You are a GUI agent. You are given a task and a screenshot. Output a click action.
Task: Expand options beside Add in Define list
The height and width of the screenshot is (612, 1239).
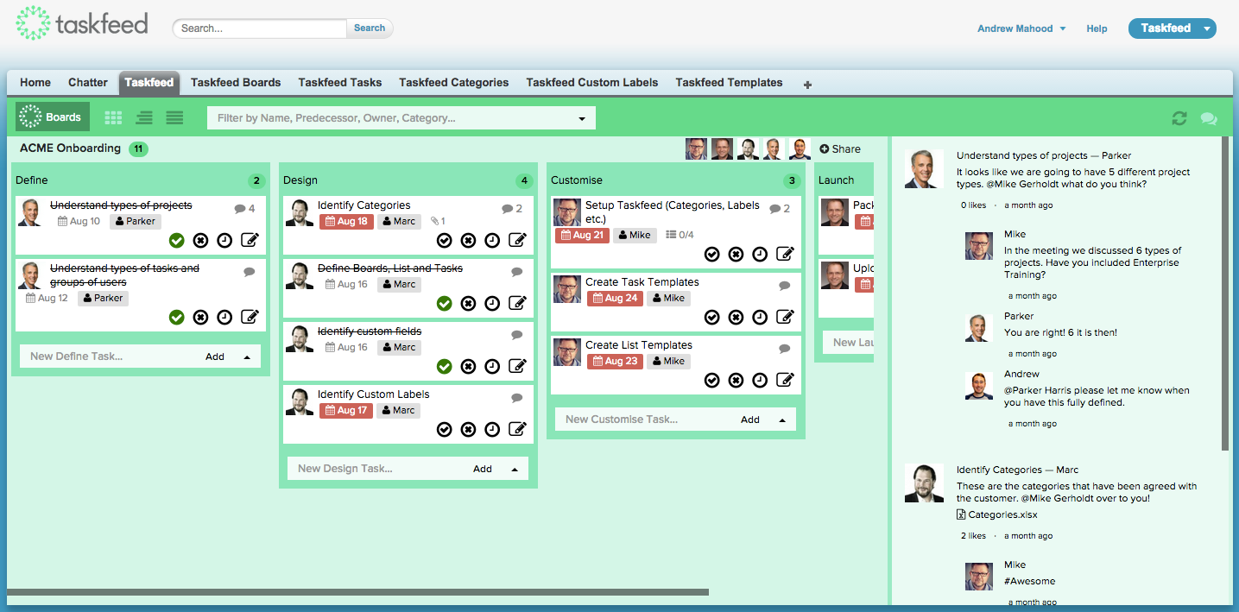tap(247, 356)
